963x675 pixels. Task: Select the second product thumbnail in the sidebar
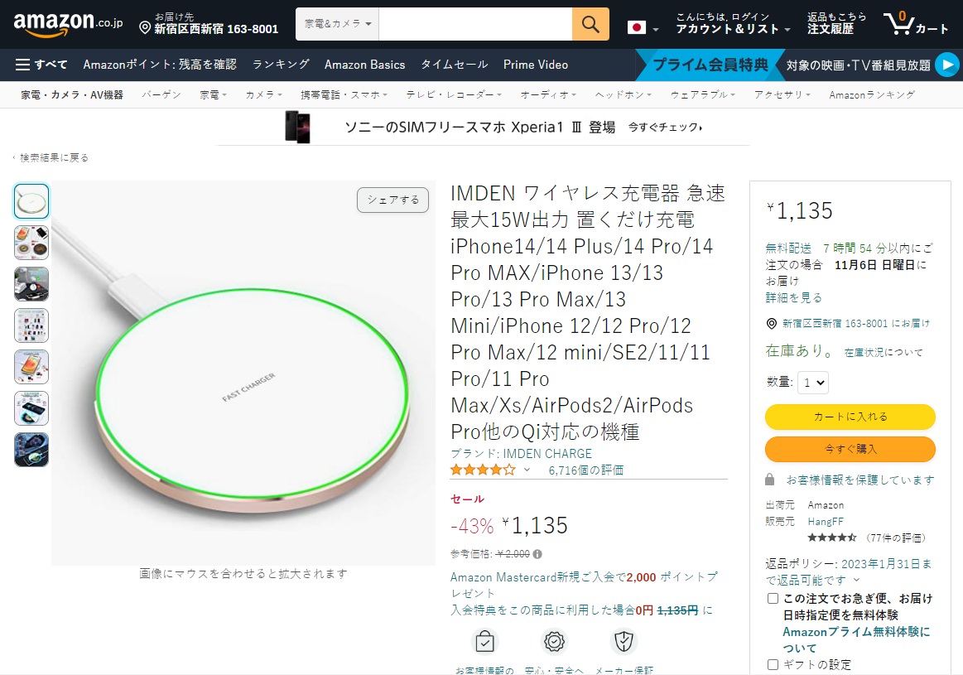click(31, 243)
